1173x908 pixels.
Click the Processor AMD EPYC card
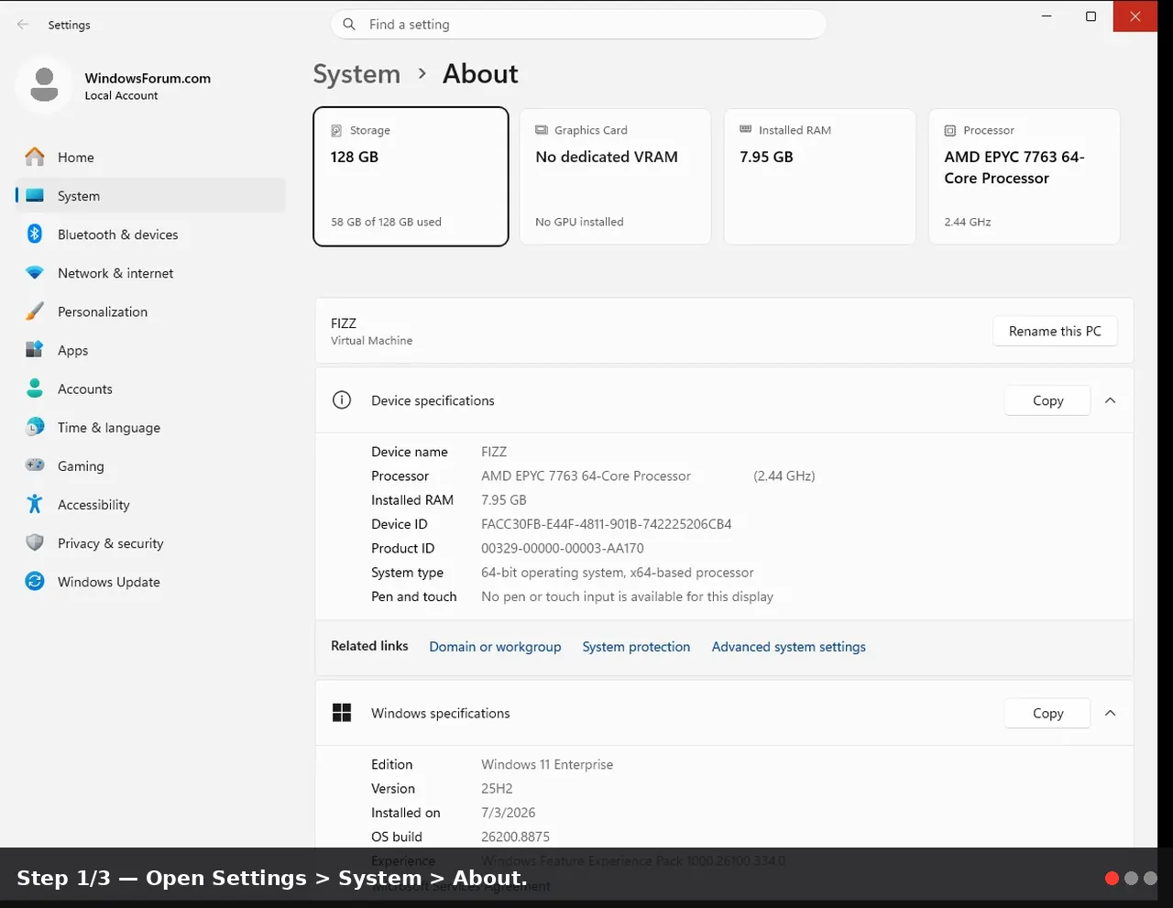click(1024, 177)
